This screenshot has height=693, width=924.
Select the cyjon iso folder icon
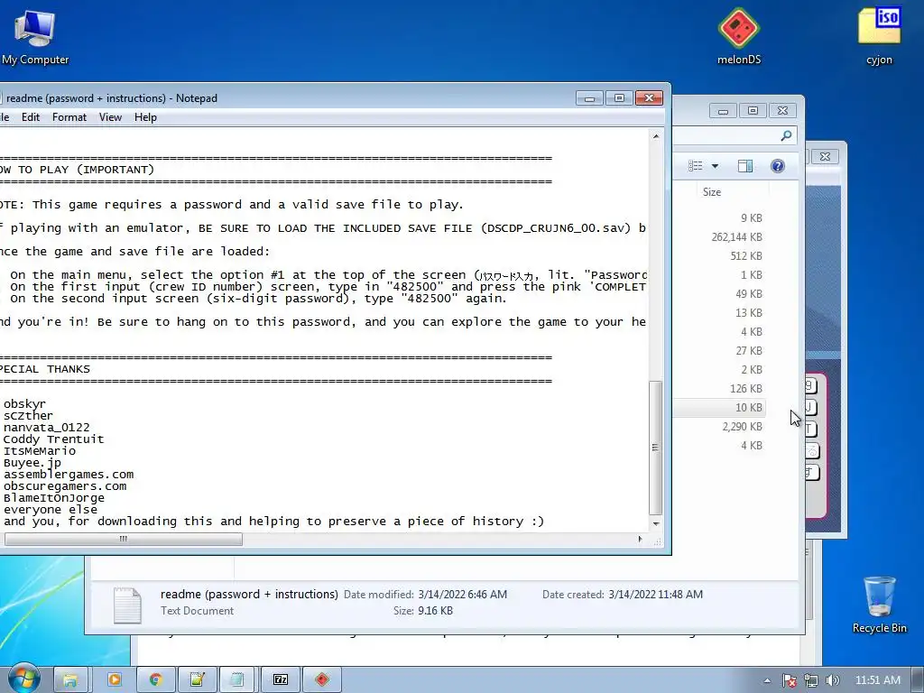click(879, 35)
